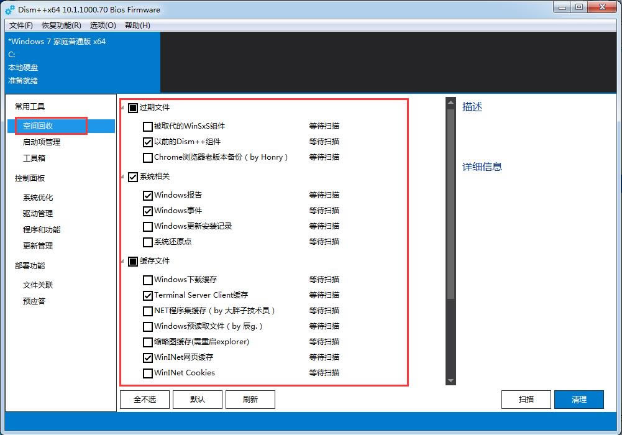Screen dimensions: 622x435
Task: Select the Windows 7 家庭普通版 x64 image tile
Action: pos(83,62)
